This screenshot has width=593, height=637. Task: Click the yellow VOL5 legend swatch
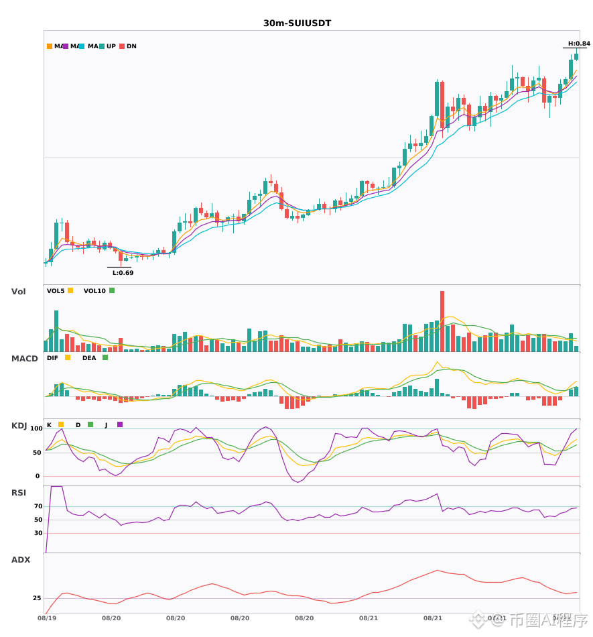70,290
